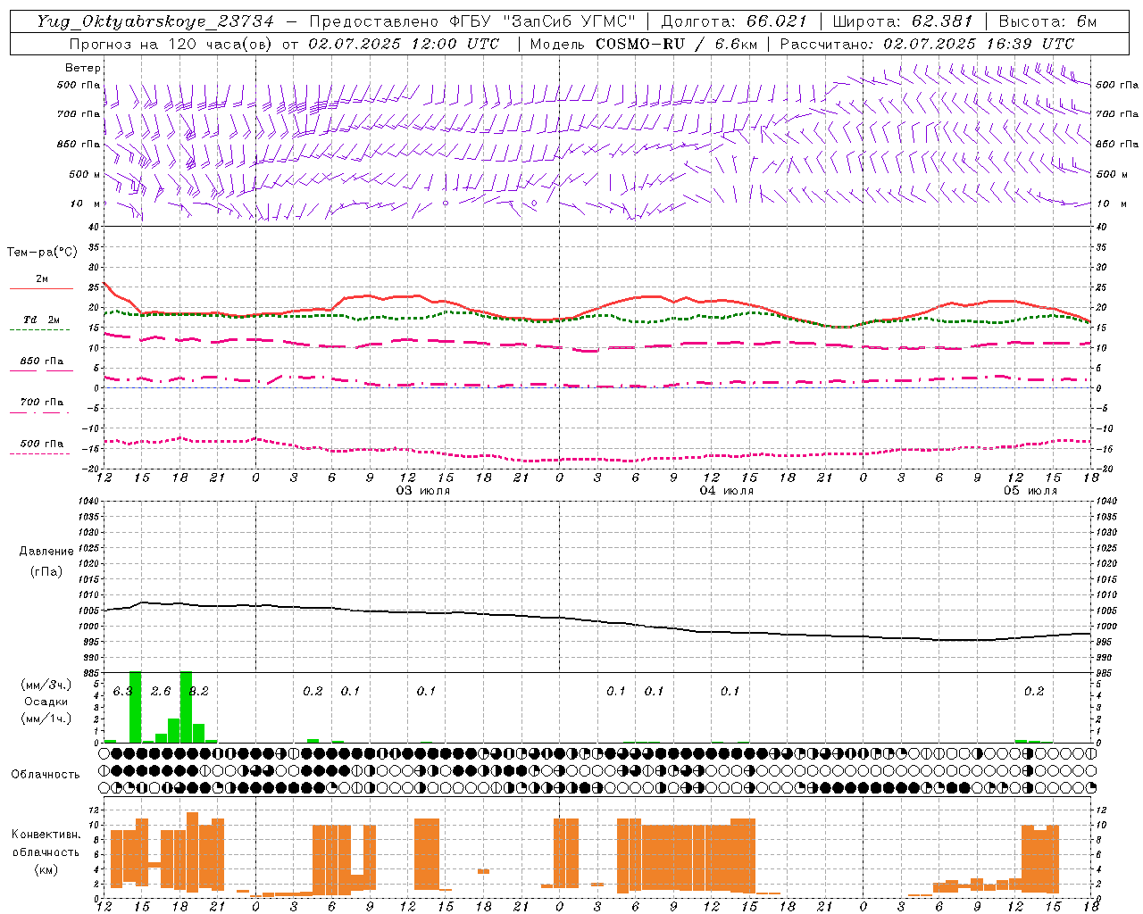
Task: Click the 05 июля date marker
Action: (x=1030, y=491)
